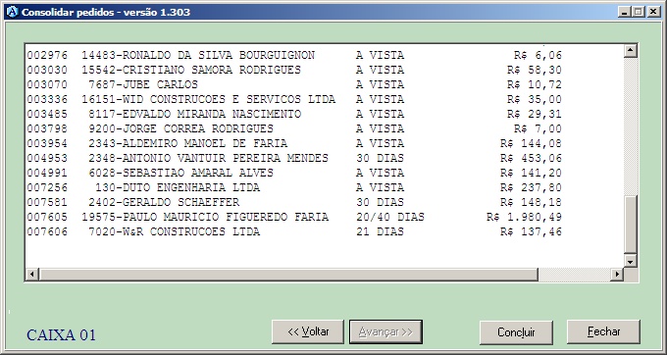The image size is (667, 355).
Task: Click the value R$ 453,06
Action: click(531, 158)
